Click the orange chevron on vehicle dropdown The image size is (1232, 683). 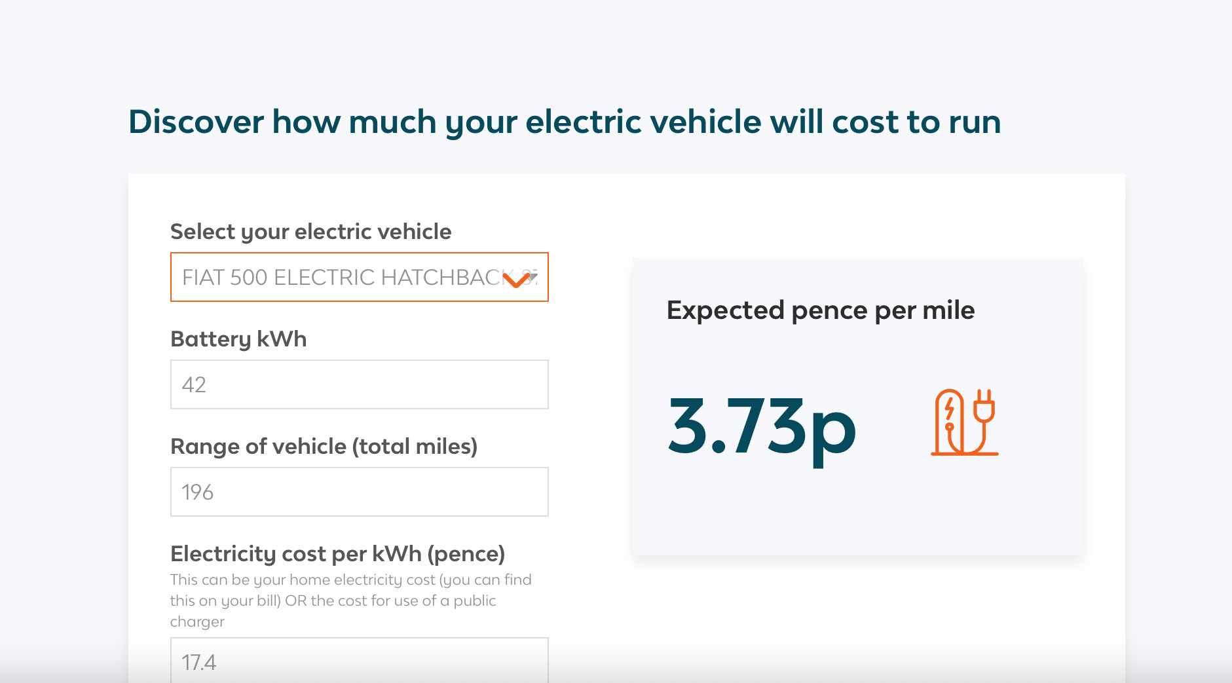pos(517,280)
